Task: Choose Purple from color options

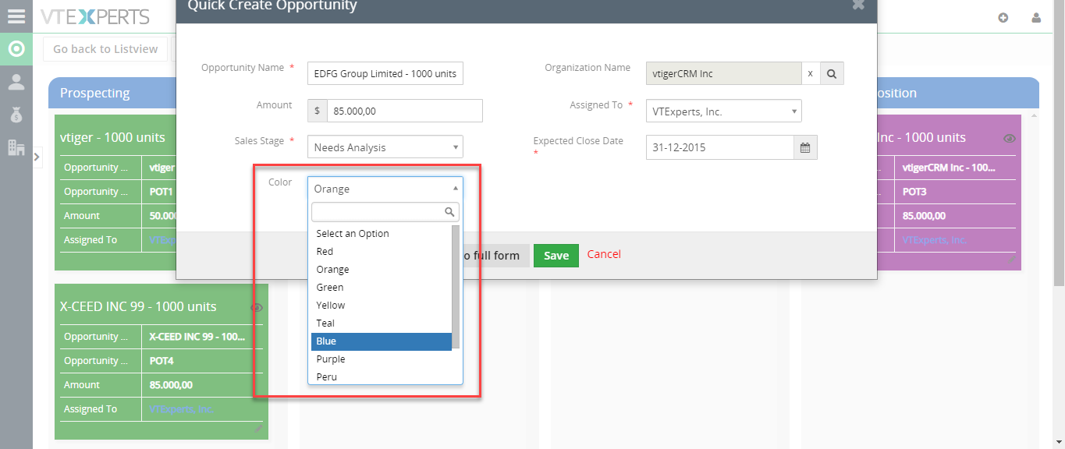Action: (382, 359)
